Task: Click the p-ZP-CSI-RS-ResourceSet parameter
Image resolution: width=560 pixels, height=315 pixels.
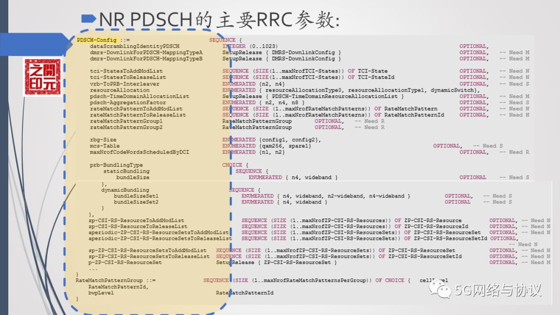Action: [x=125, y=262]
